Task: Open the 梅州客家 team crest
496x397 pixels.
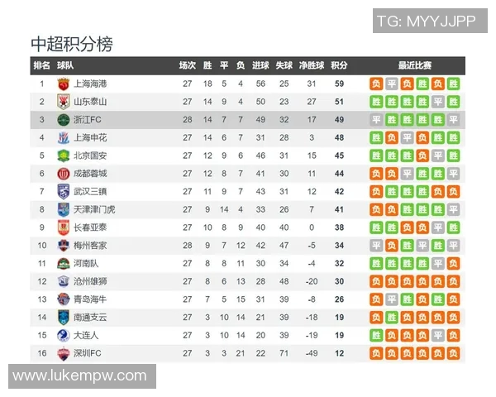Action: pyautogui.click(x=64, y=246)
